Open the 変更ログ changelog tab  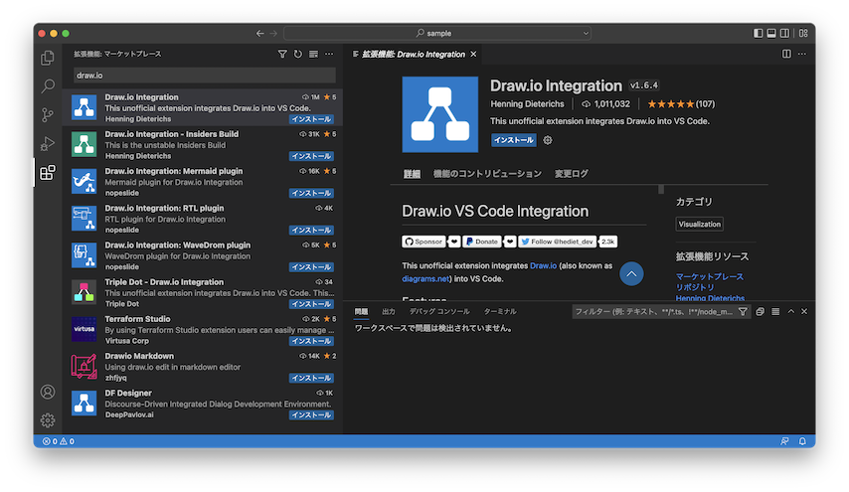tap(572, 174)
